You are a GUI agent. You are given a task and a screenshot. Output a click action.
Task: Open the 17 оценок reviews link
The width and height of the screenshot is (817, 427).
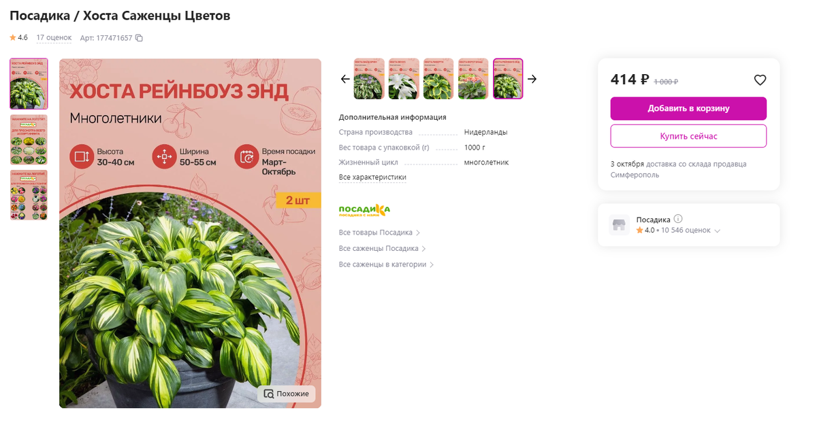click(54, 38)
